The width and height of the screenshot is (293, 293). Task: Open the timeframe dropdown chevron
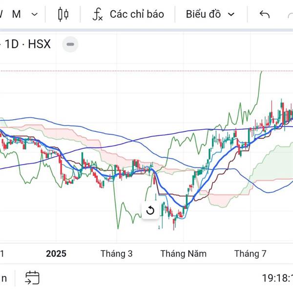pyautogui.click(x=35, y=14)
